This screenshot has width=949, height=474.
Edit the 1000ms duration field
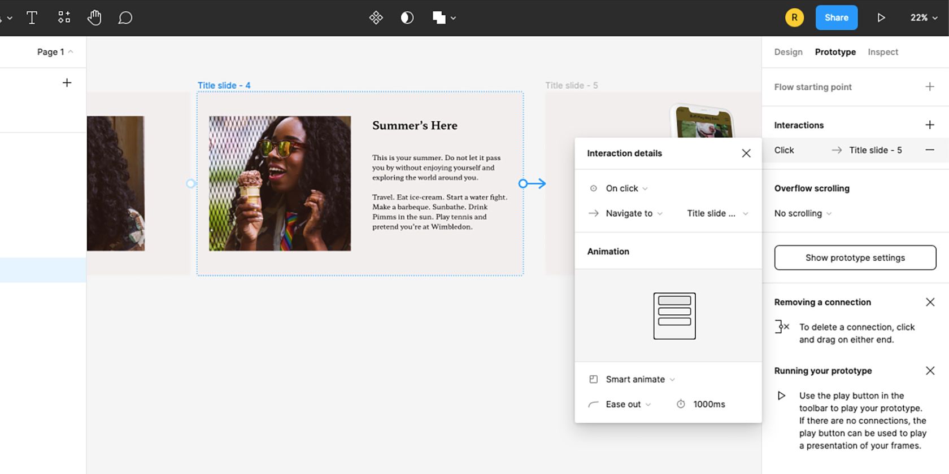coord(709,404)
